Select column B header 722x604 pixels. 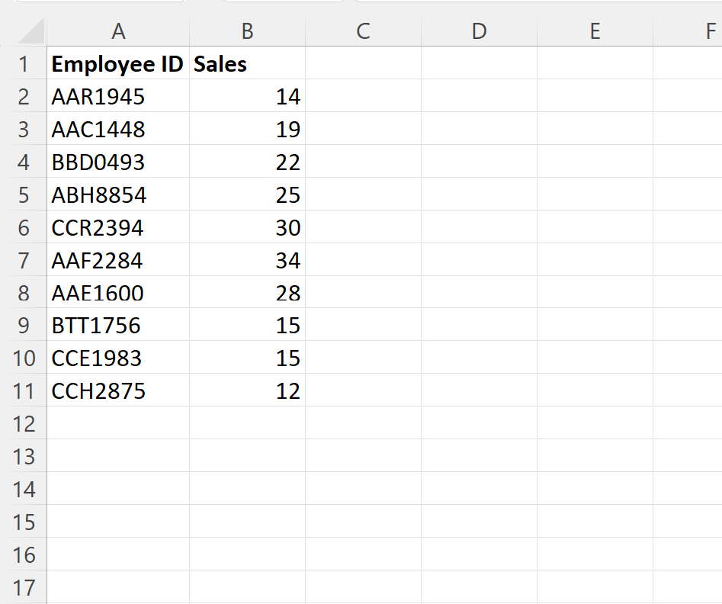pyautogui.click(x=246, y=31)
